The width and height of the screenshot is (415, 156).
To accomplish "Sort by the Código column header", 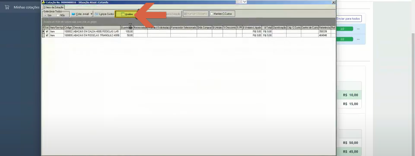I will coord(68,28).
